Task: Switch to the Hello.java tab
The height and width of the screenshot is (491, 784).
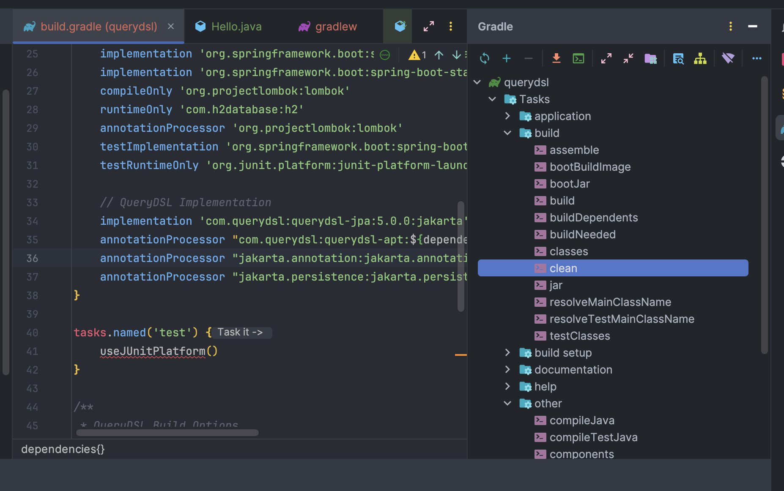Action: click(235, 26)
